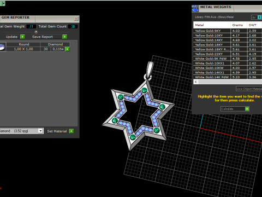The image size is (262, 197).
Task: Open the green dropdown icon at top-left corner
Action: point(3,3)
